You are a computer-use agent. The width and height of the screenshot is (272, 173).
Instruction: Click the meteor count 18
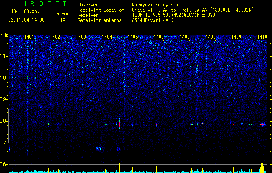point(63,20)
